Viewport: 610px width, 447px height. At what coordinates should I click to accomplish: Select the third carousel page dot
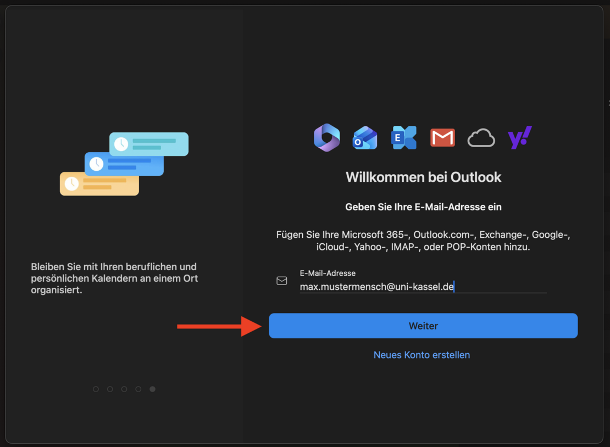tap(124, 389)
